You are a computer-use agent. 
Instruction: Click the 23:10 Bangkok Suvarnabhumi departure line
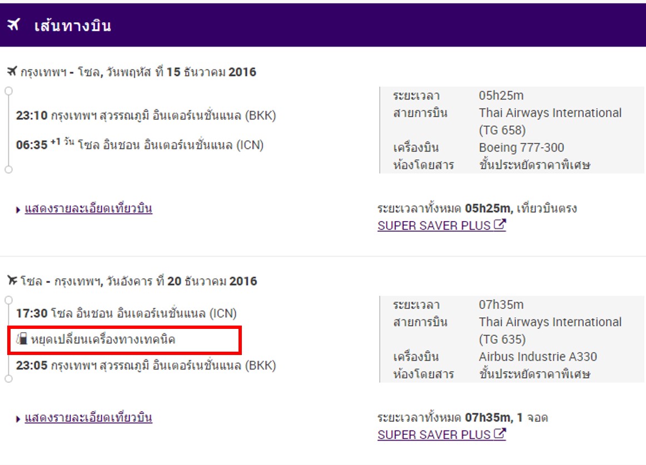[146, 115]
